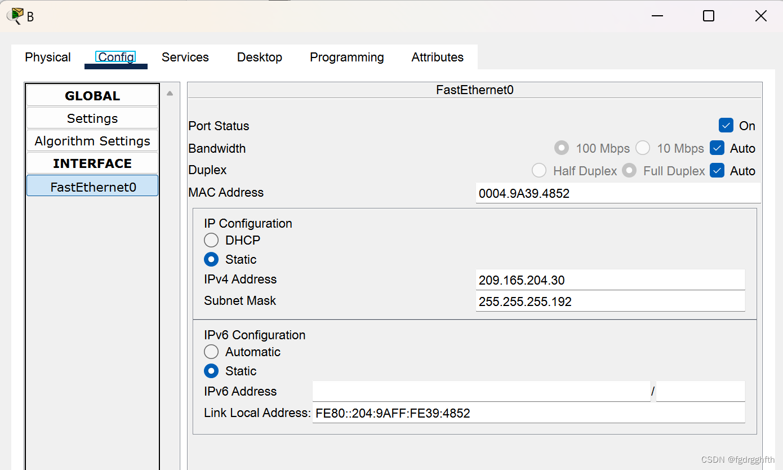This screenshot has width=783, height=470.
Task: Select Full Duplex radio button
Action: 629,170
